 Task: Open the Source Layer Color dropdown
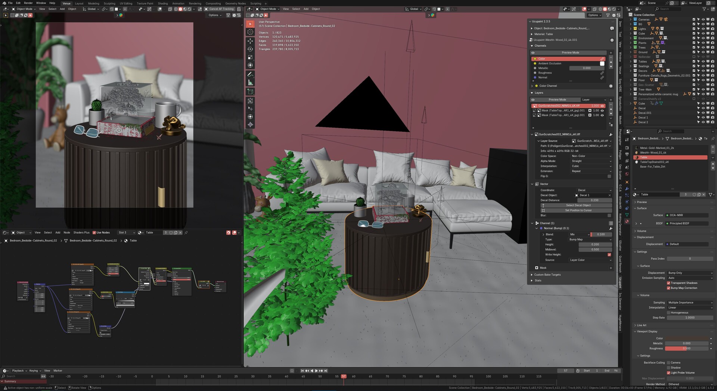590,260
